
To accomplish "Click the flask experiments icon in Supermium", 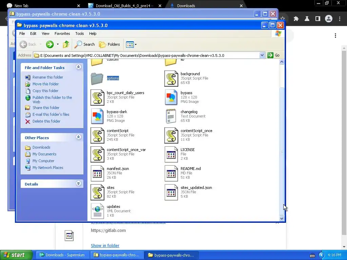I will [307, 19].
